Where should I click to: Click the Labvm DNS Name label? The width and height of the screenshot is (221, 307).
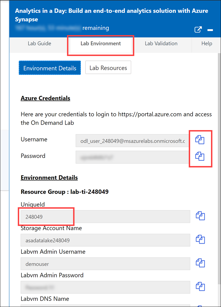(x=45, y=299)
